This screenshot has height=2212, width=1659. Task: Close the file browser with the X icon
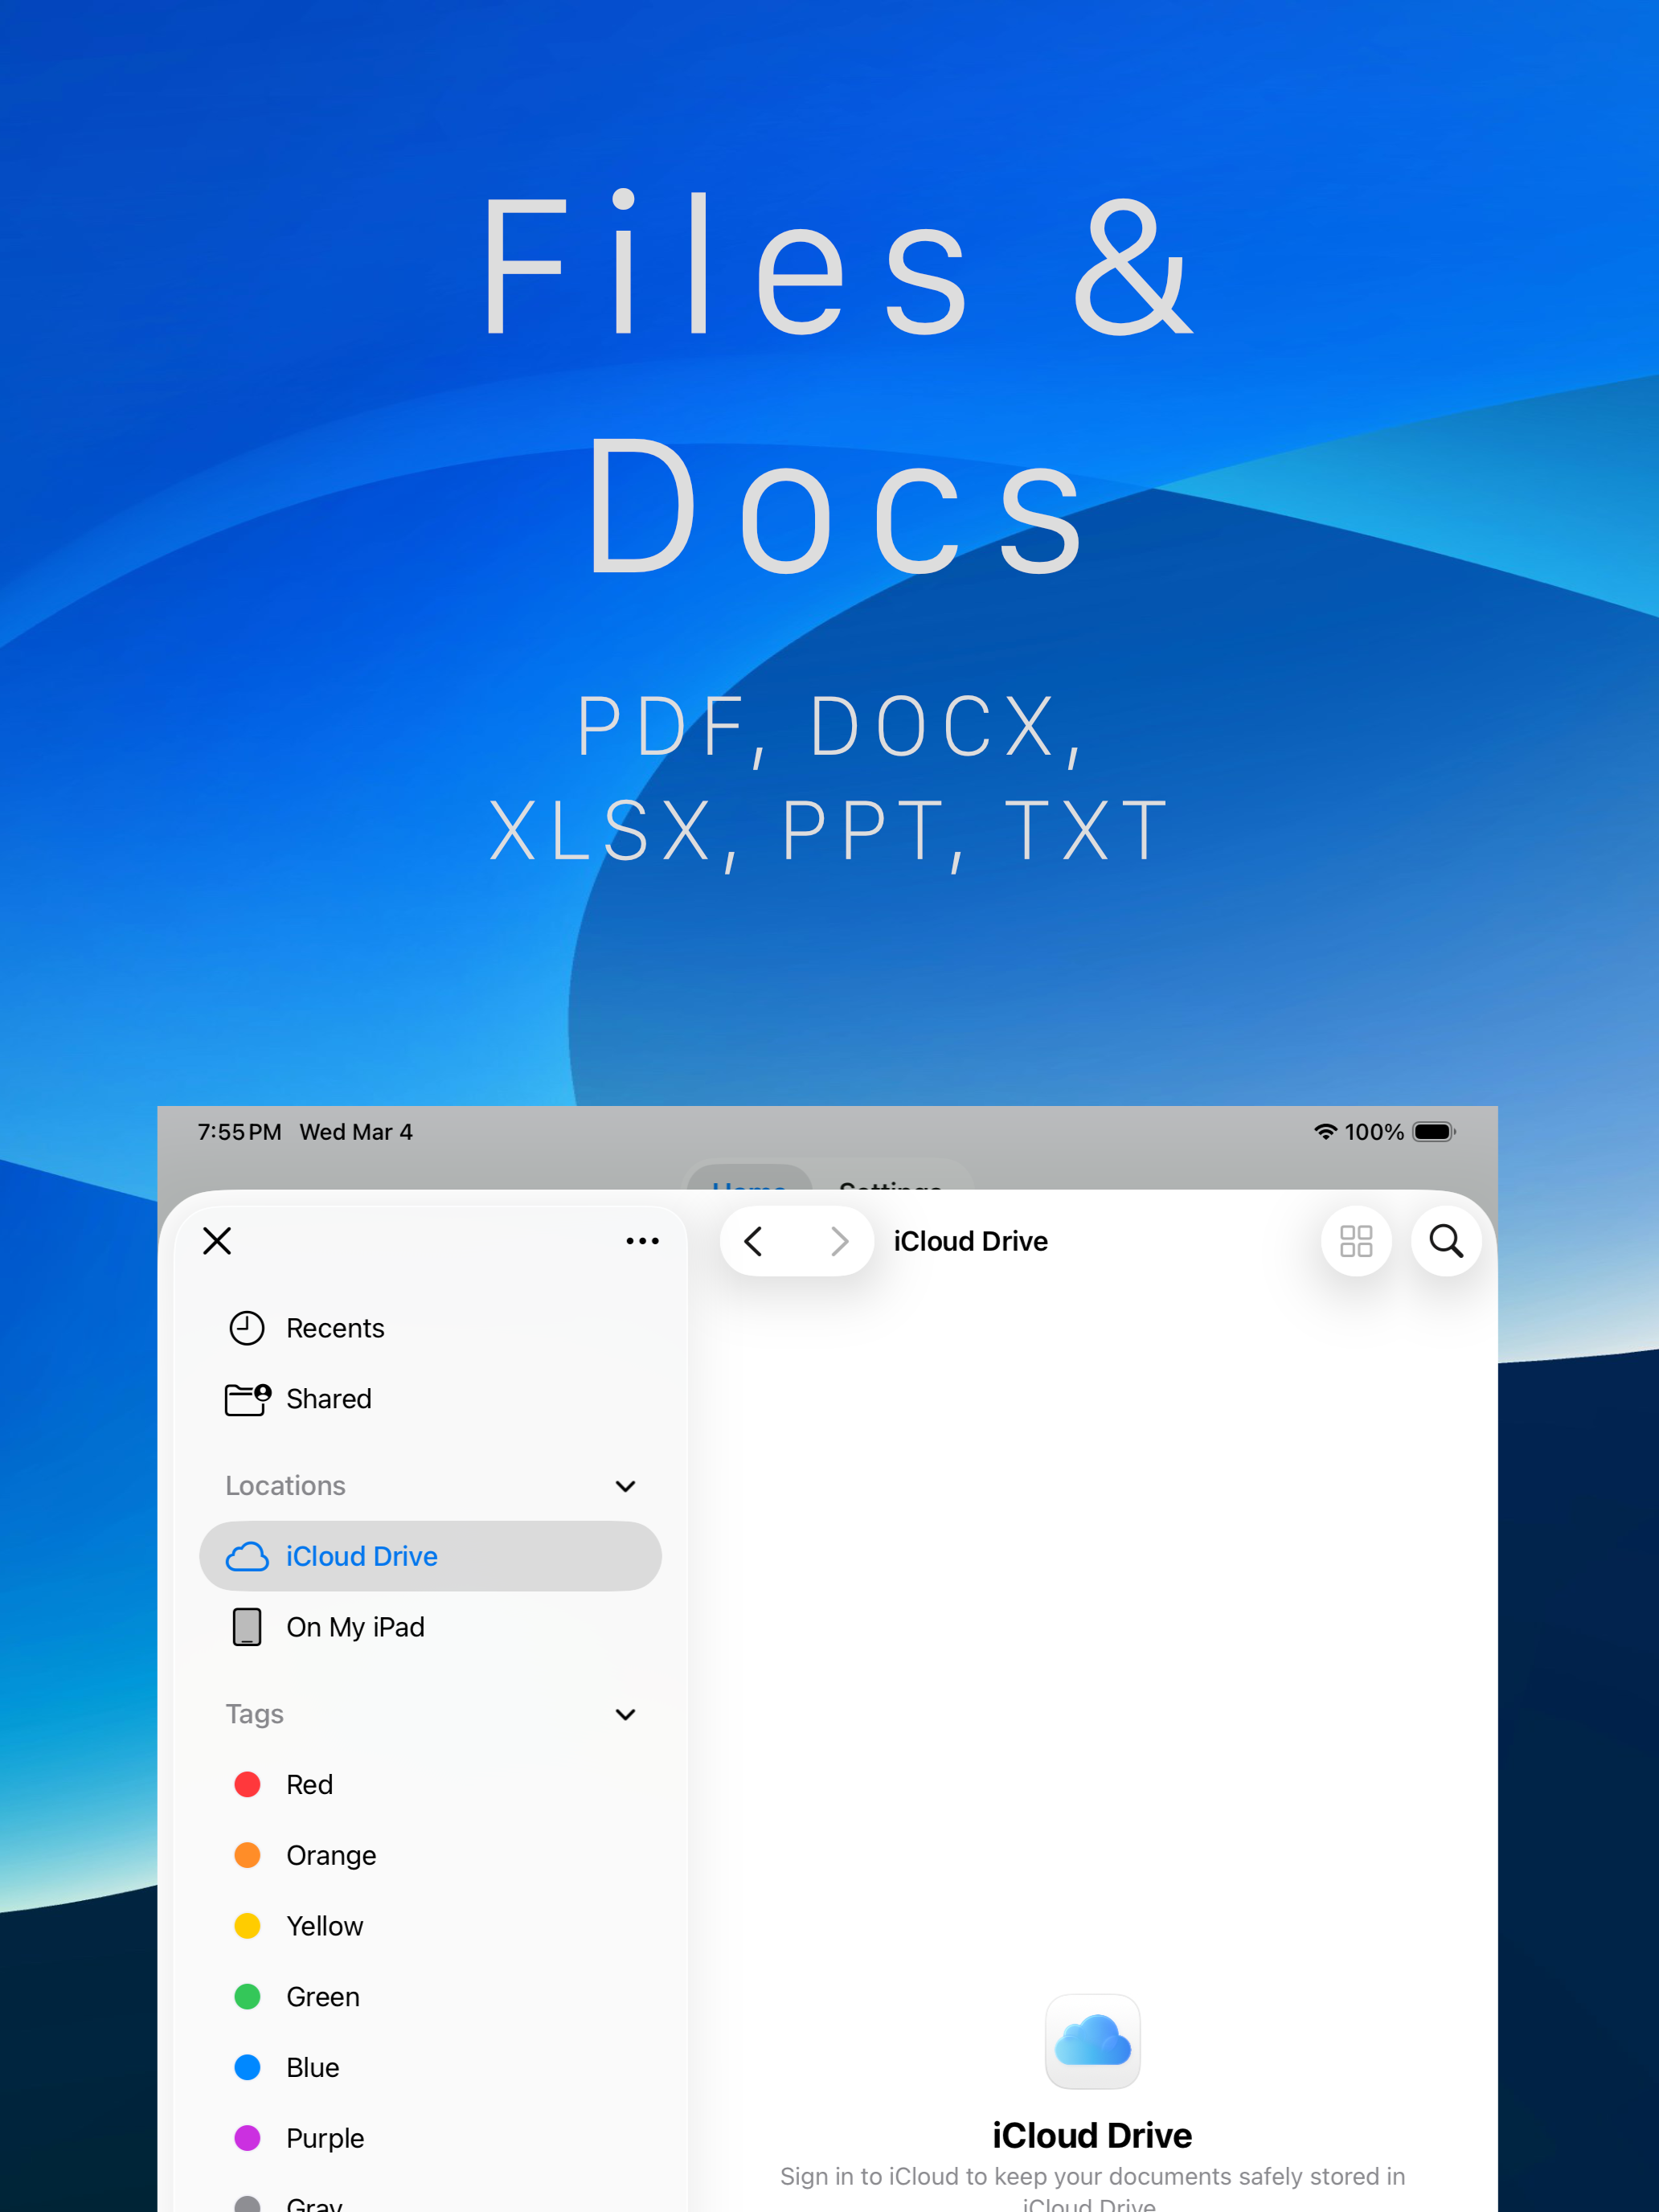pyautogui.click(x=217, y=1241)
